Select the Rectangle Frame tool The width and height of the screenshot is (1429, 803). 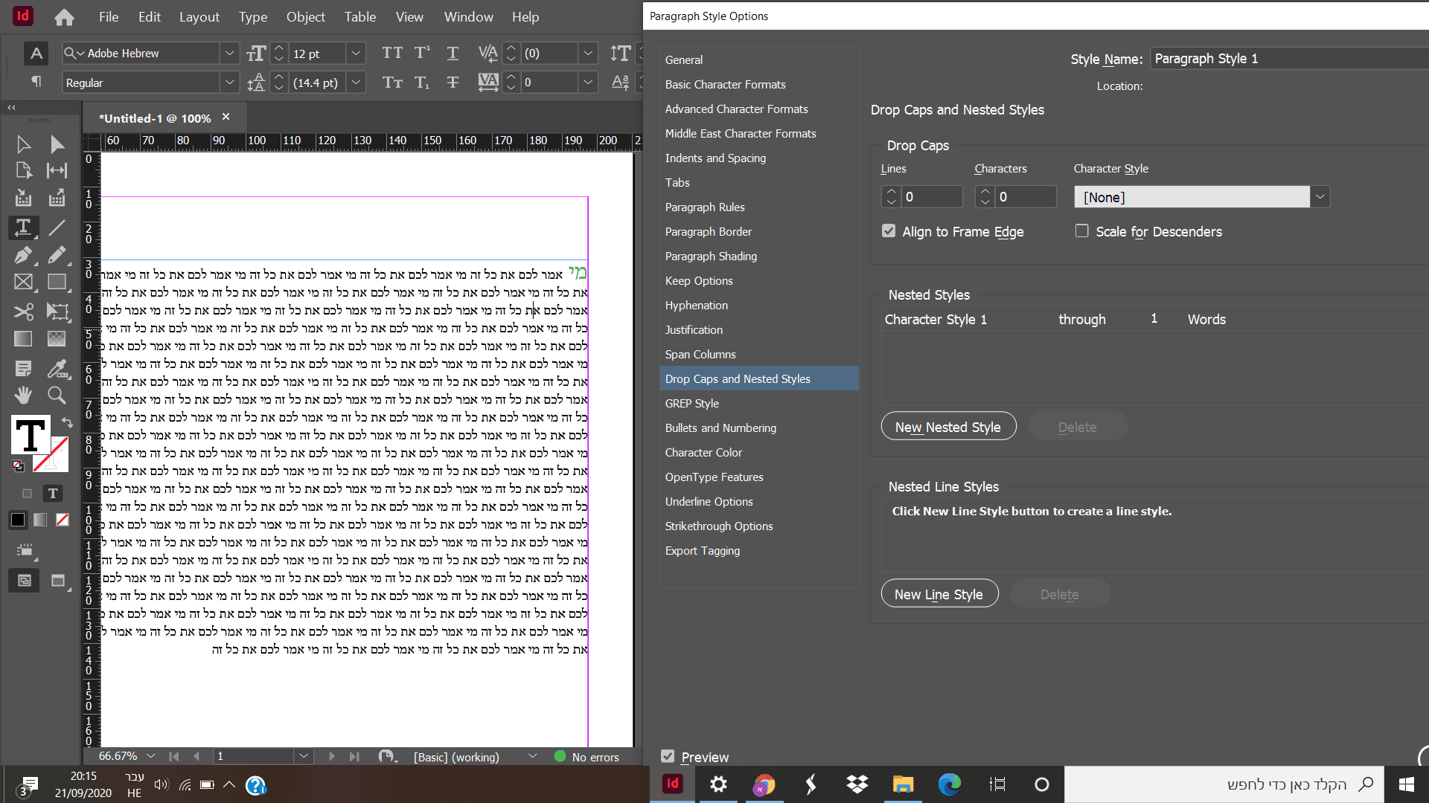(23, 283)
